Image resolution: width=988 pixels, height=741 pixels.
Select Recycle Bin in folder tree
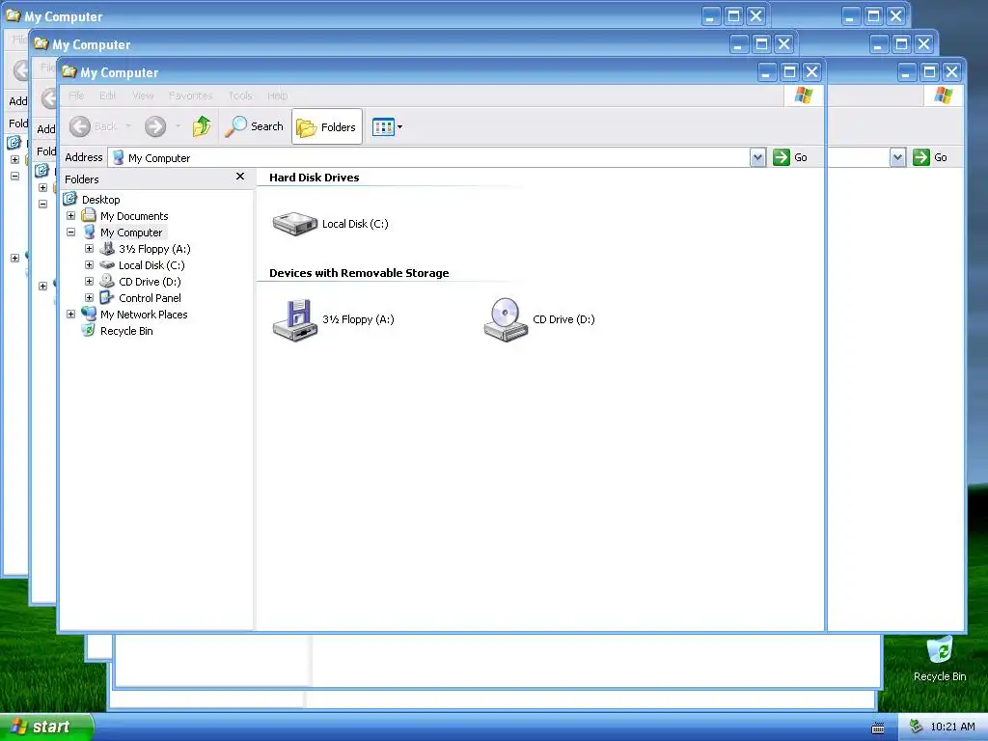point(126,331)
